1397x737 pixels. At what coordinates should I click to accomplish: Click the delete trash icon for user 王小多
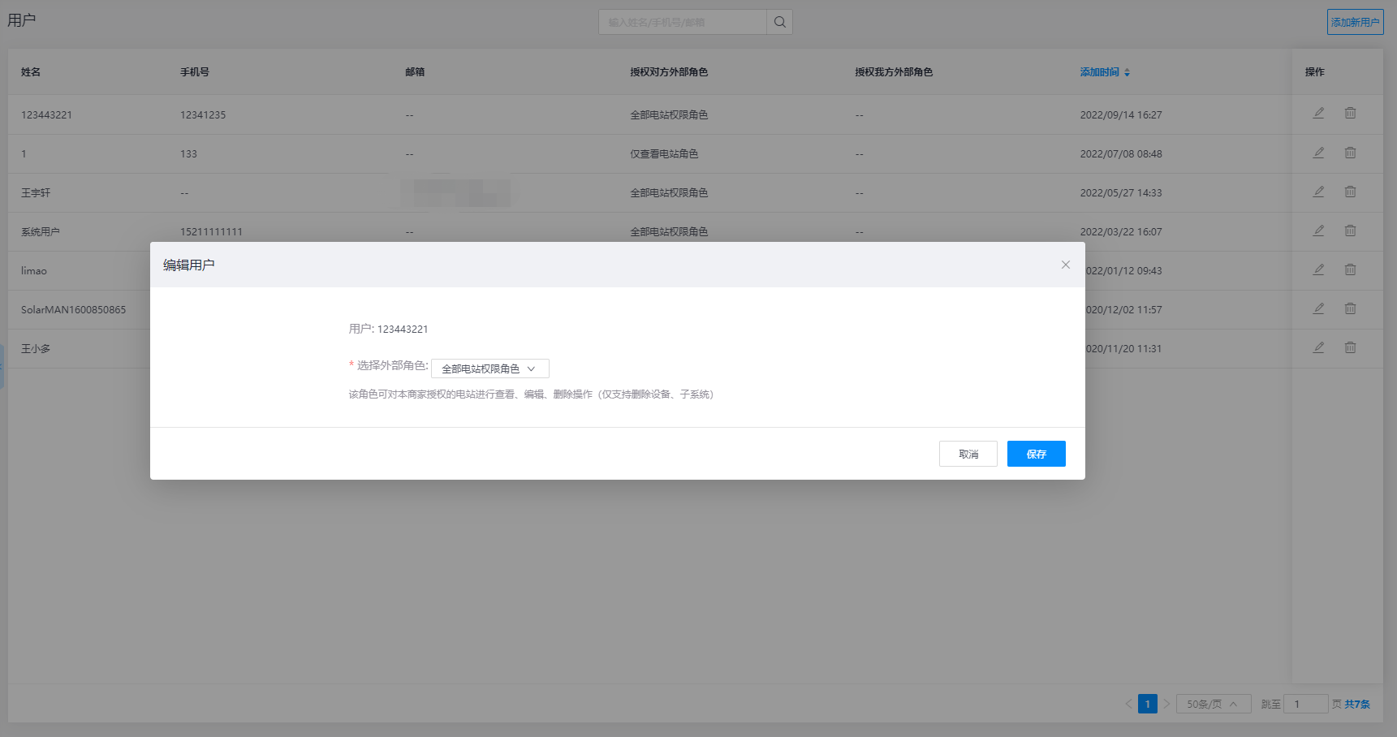pyautogui.click(x=1350, y=347)
